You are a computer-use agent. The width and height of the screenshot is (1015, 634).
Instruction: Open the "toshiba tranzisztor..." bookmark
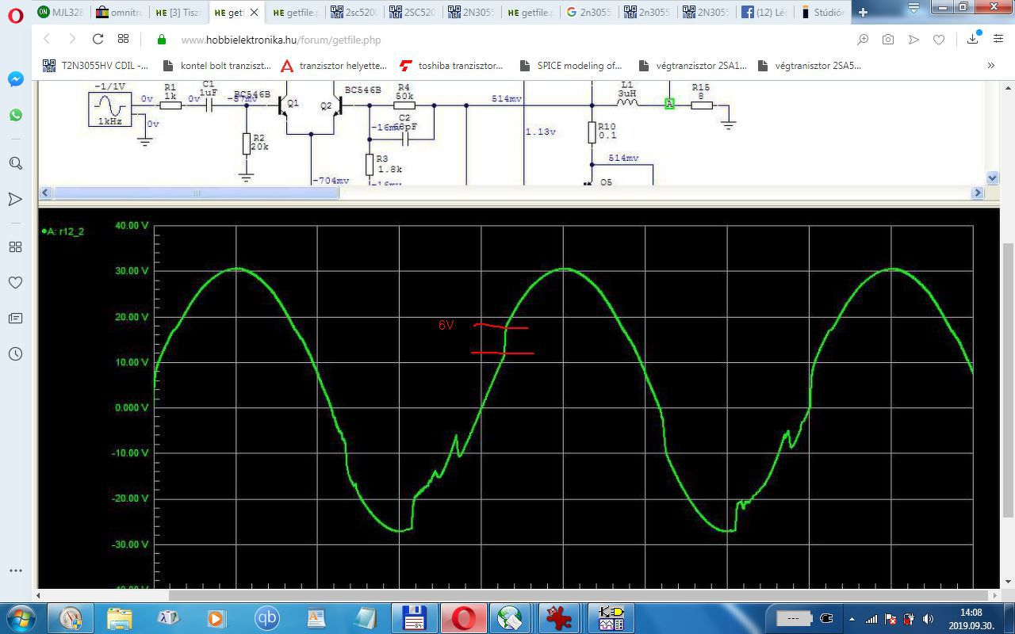pos(452,66)
